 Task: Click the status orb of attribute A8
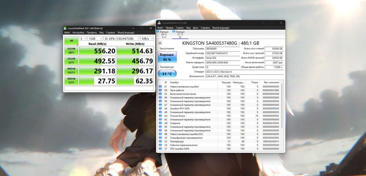click(160, 109)
